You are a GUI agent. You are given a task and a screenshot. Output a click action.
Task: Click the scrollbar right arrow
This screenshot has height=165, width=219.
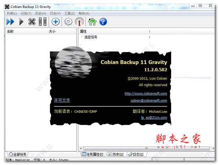pos(213,148)
